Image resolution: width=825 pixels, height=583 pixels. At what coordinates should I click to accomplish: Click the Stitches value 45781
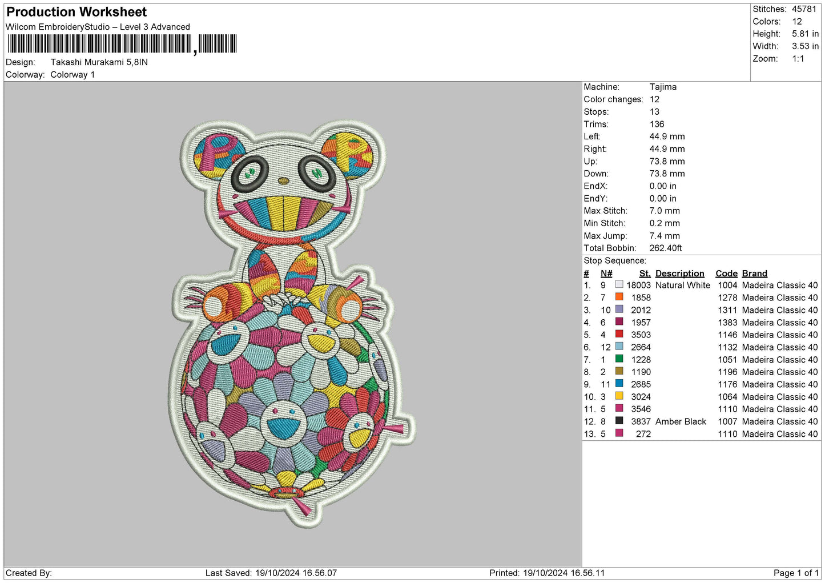click(x=804, y=9)
